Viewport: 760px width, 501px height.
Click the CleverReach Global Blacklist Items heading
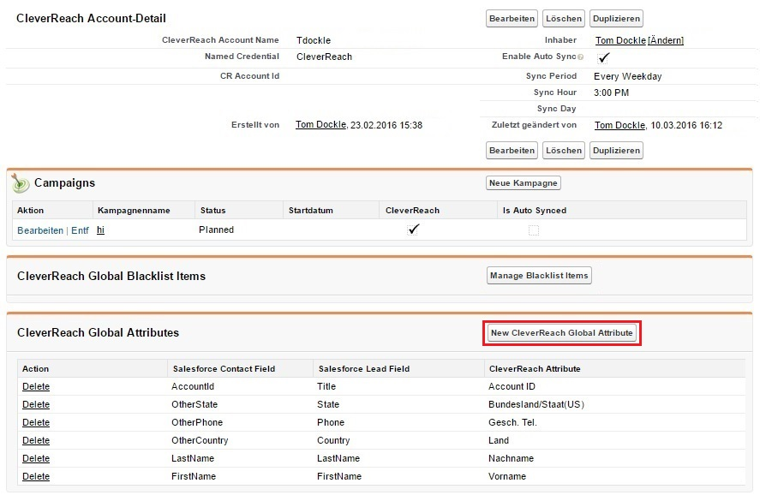(111, 276)
